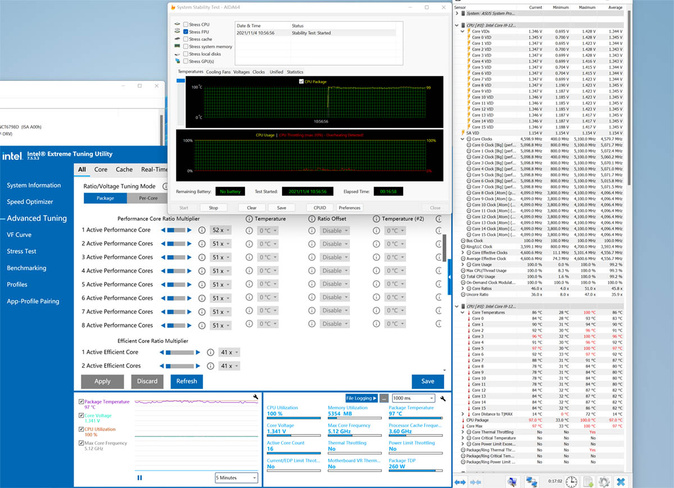Viewport: 674px width, 488px height.
Task: Click the SA VID lightning bolt icon
Action: pos(463,133)
